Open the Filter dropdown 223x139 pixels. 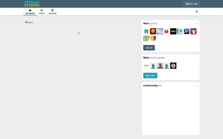(29, 22)
